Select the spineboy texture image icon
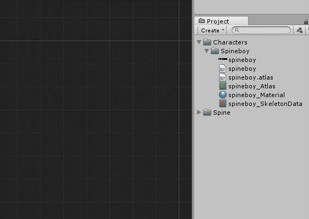309x219 pixels. click(x=223, y=59)
